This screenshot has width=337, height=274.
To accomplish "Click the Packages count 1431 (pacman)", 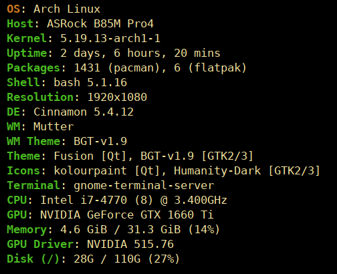I will (117, 67).
